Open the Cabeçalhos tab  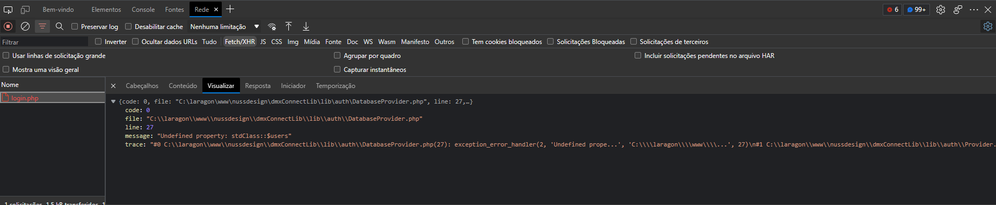click(142, 86)
